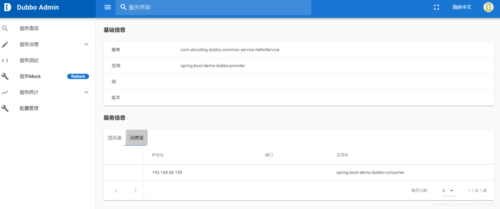Go to the next page with right chevron
The image size is (500, 209).
tap(135, 191)
